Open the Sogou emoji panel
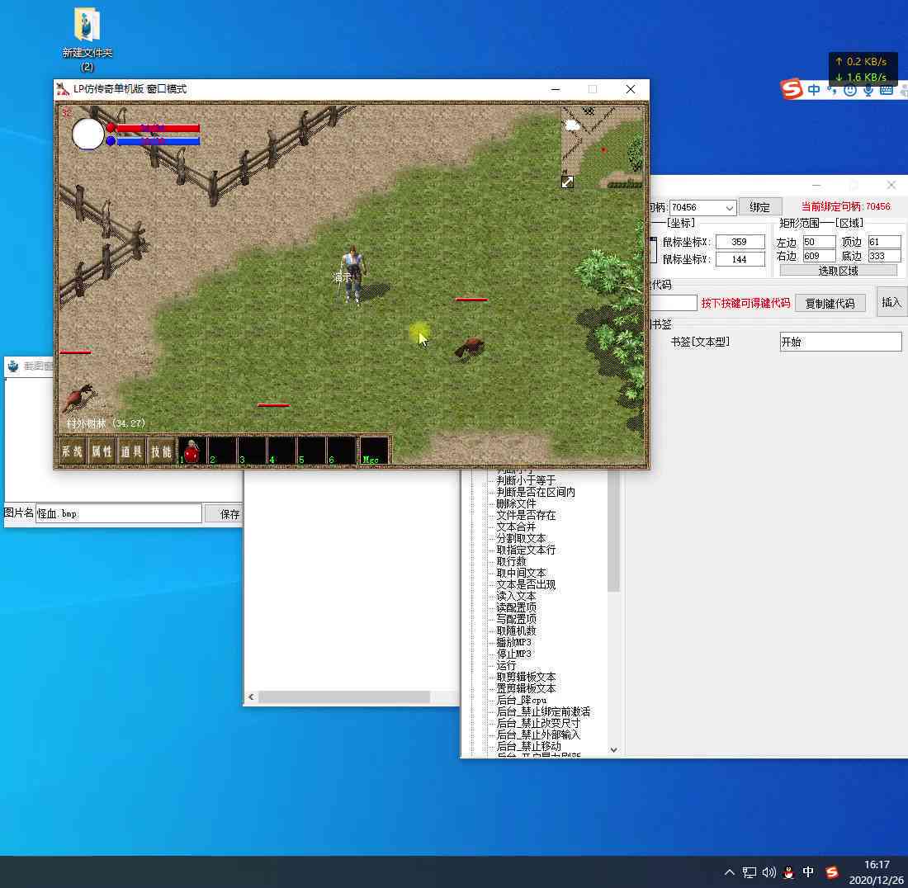 pyautogui.click(x=849, y=90)
